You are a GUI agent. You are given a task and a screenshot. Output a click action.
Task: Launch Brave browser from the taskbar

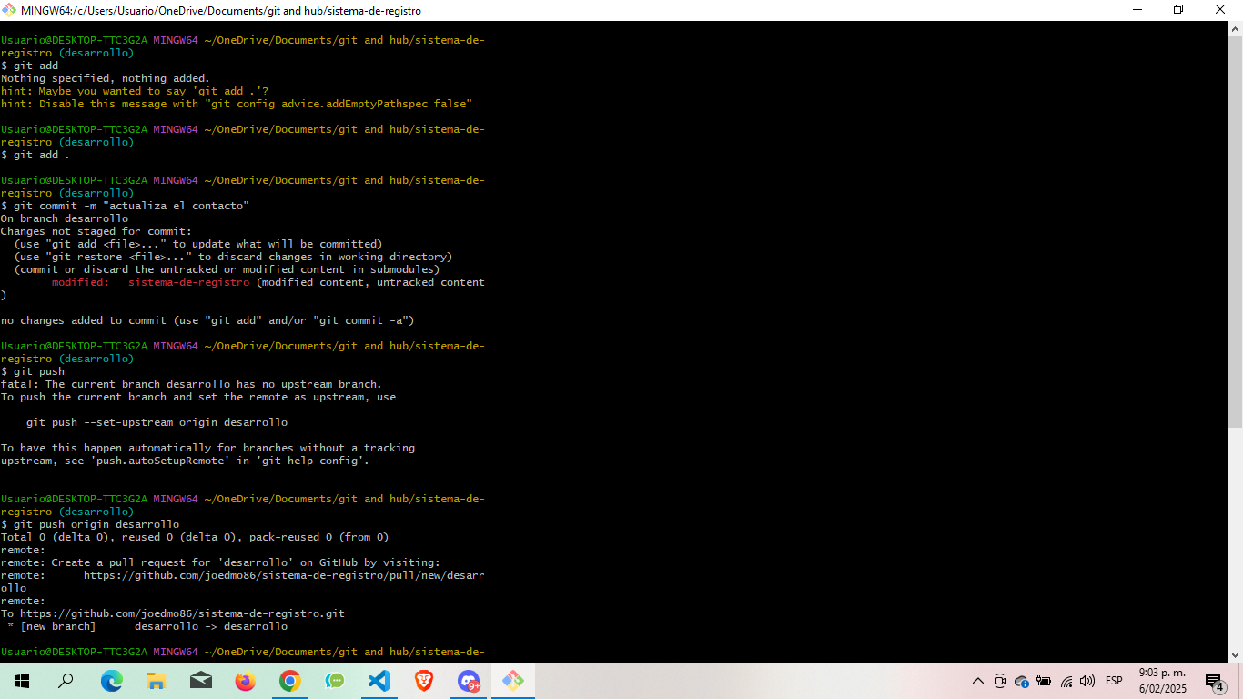(x=424, y=681)
